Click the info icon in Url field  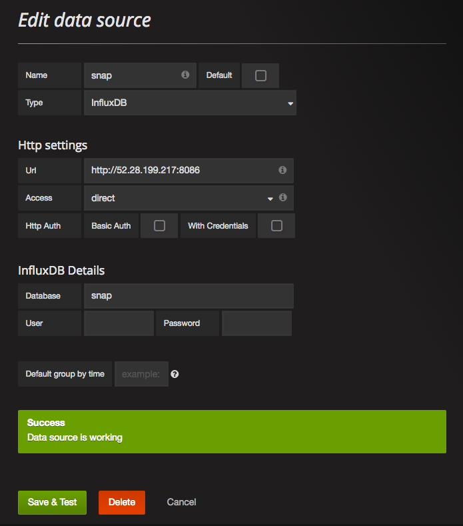282,170
